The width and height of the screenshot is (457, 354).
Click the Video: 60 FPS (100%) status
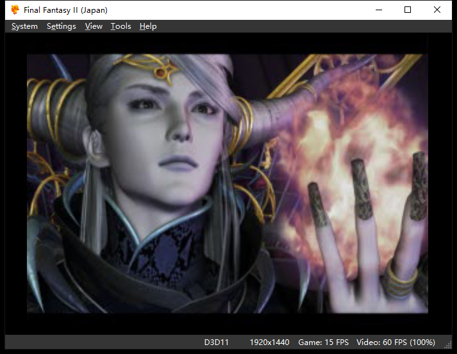click(x=396, y=342)
